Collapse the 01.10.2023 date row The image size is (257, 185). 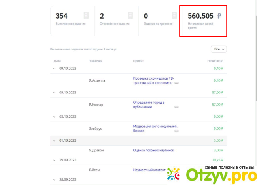click(x=55, y=140)
